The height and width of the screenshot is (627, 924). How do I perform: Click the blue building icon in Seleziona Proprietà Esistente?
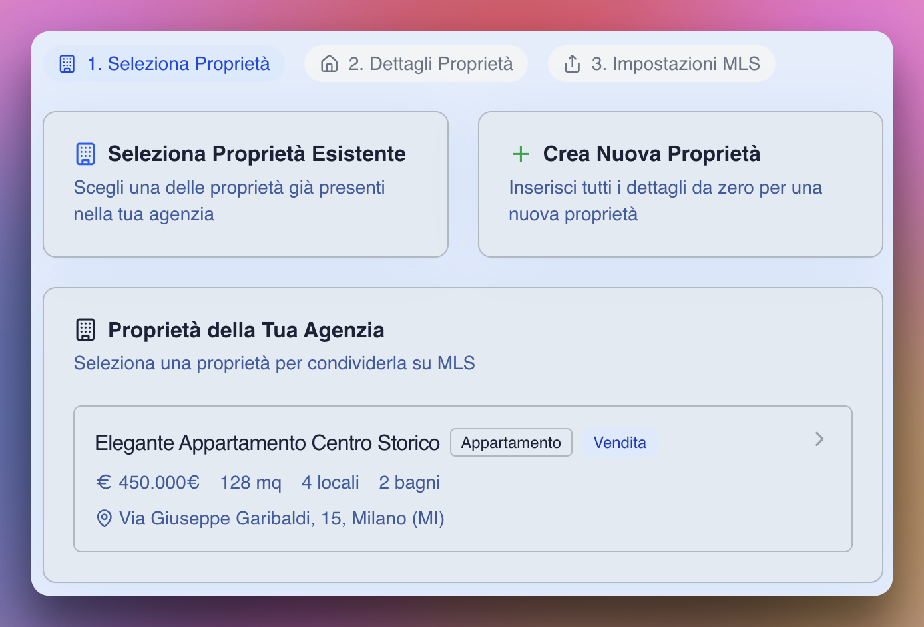tap(85, 154)
